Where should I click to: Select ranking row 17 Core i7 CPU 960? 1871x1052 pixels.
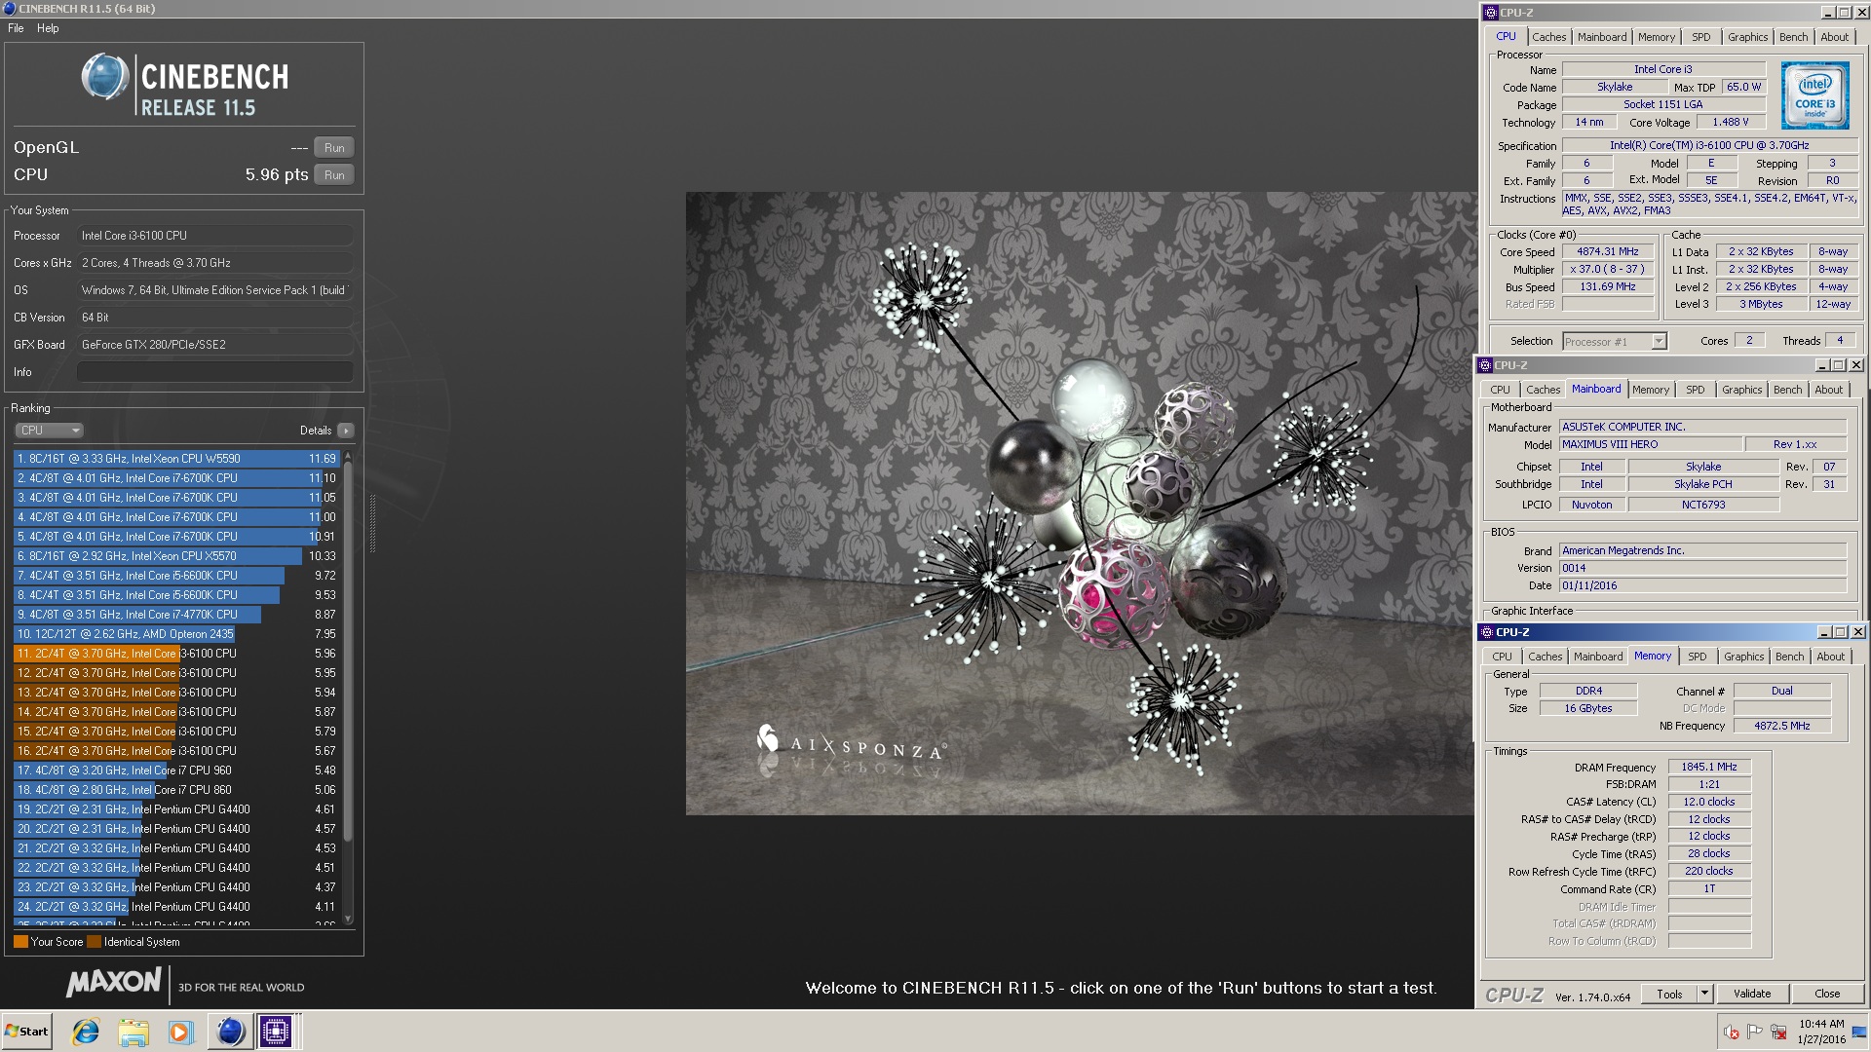[x=176, y=770]
